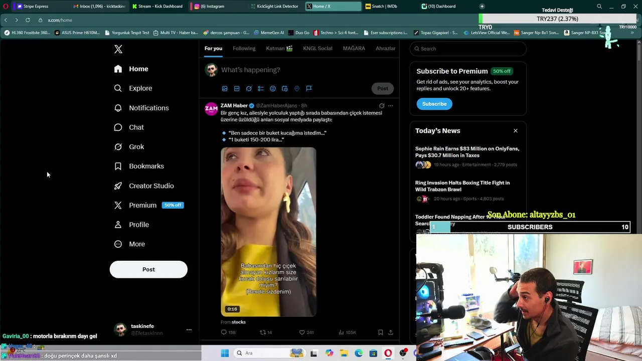Click the large white Post button
Screen dimensions: 642x361
148,269
